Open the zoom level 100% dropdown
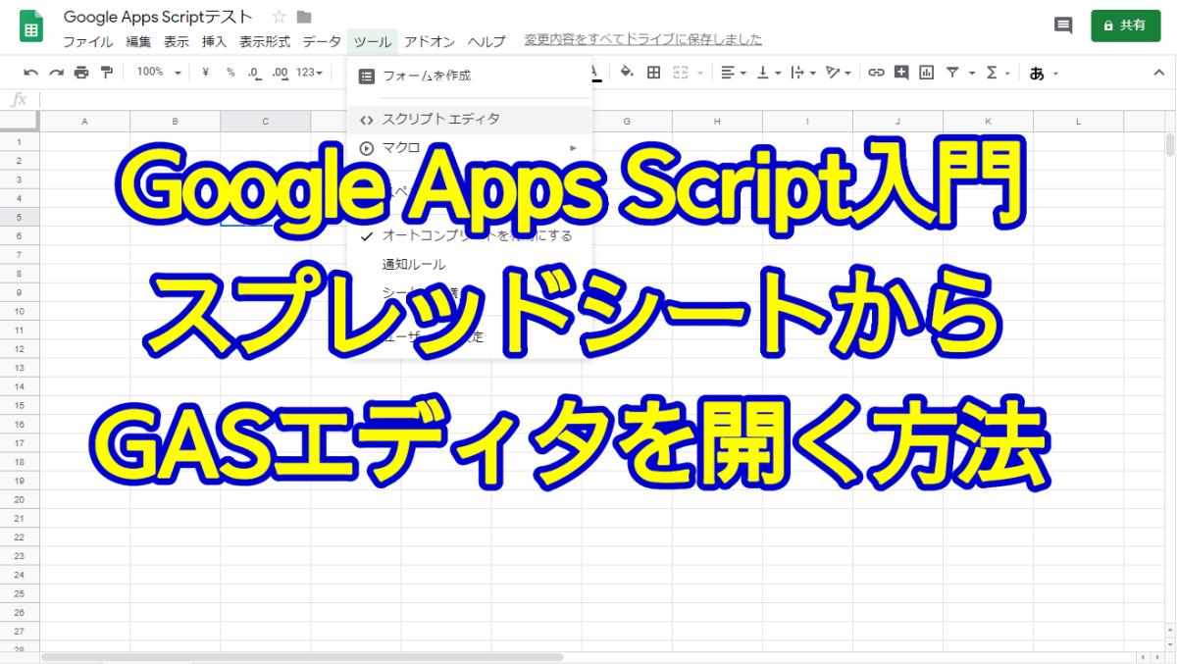 157,72
